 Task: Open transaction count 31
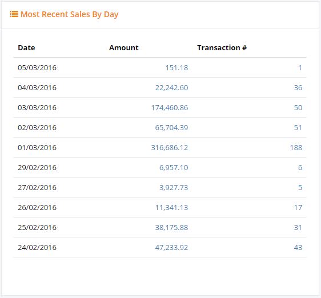coord(298,228)
